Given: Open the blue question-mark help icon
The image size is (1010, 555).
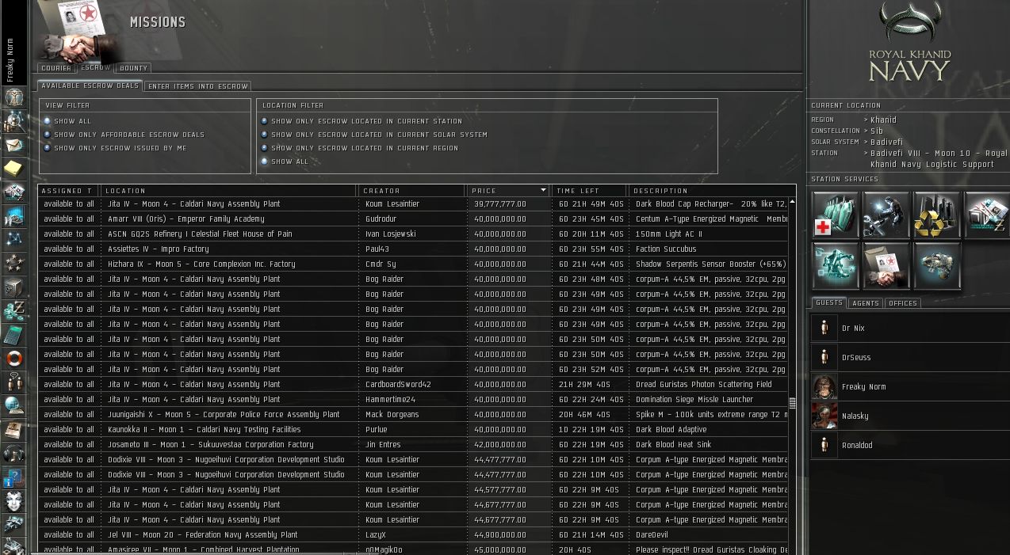Looking at the screenshot, I should click(14, 477).
